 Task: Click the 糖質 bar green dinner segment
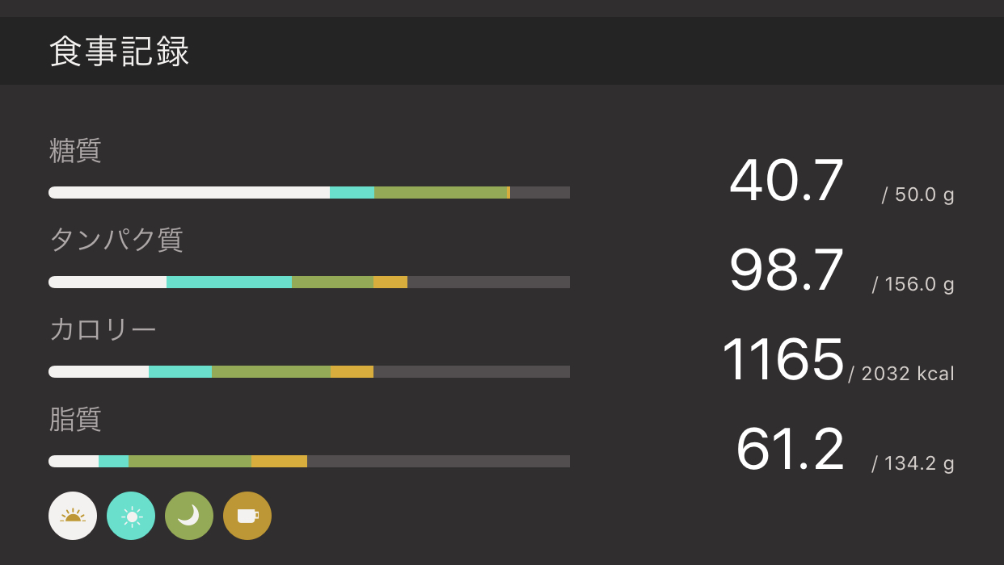[x=440, y=193]
